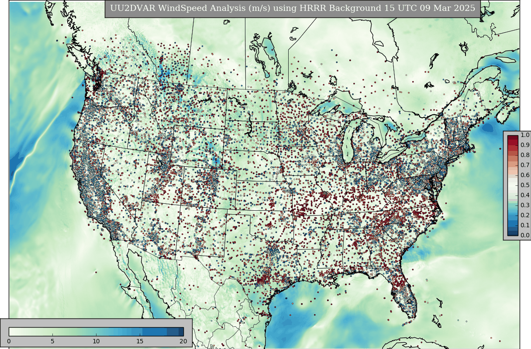
Task: Click the horizontal wind speed colorbar gradient
Action: pyautogui.click(x=96, y=332)
